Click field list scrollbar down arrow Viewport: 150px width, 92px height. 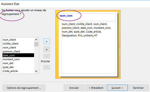pyautogui.click(x=36, y=71)
